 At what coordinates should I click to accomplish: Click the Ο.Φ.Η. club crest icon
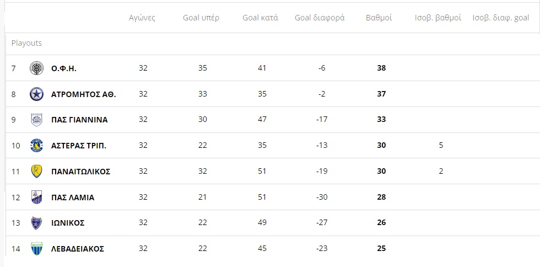tap(36, 68)
